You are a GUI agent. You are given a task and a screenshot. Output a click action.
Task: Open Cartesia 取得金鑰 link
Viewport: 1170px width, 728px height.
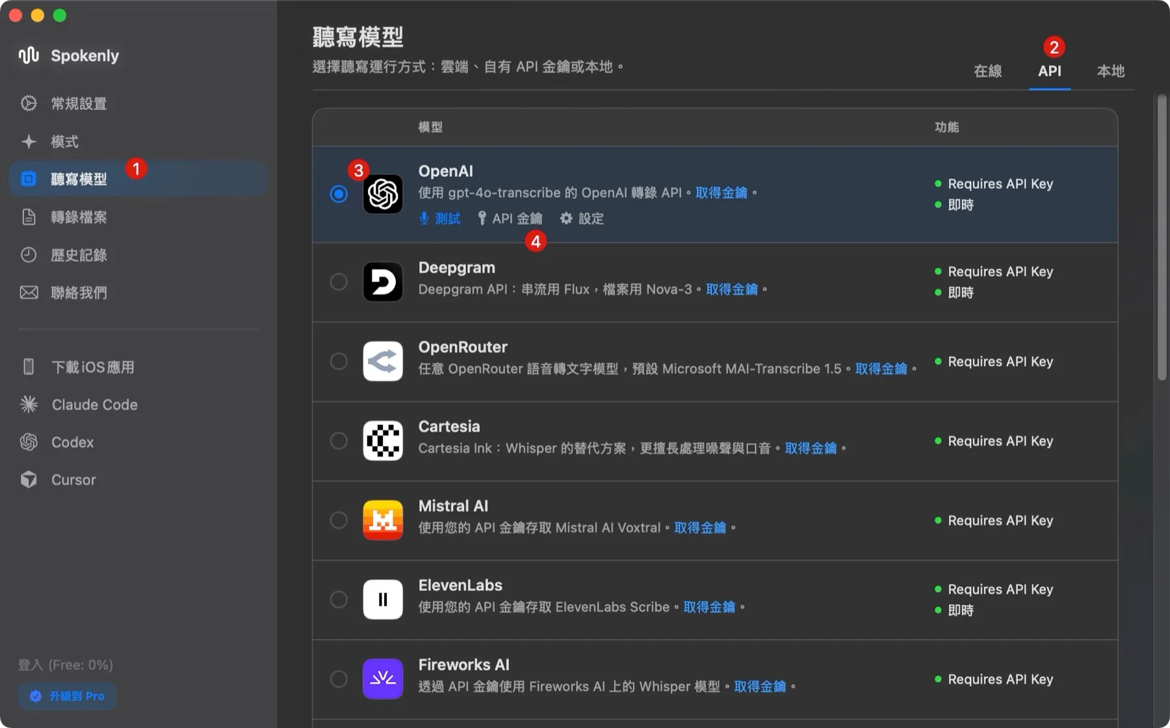tap(811, 448)
